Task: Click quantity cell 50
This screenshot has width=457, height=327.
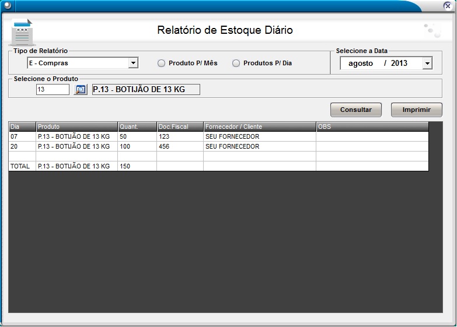Action: pos(137,136)
